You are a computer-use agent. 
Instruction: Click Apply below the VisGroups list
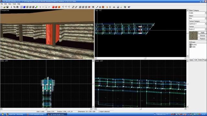(191, 60)
